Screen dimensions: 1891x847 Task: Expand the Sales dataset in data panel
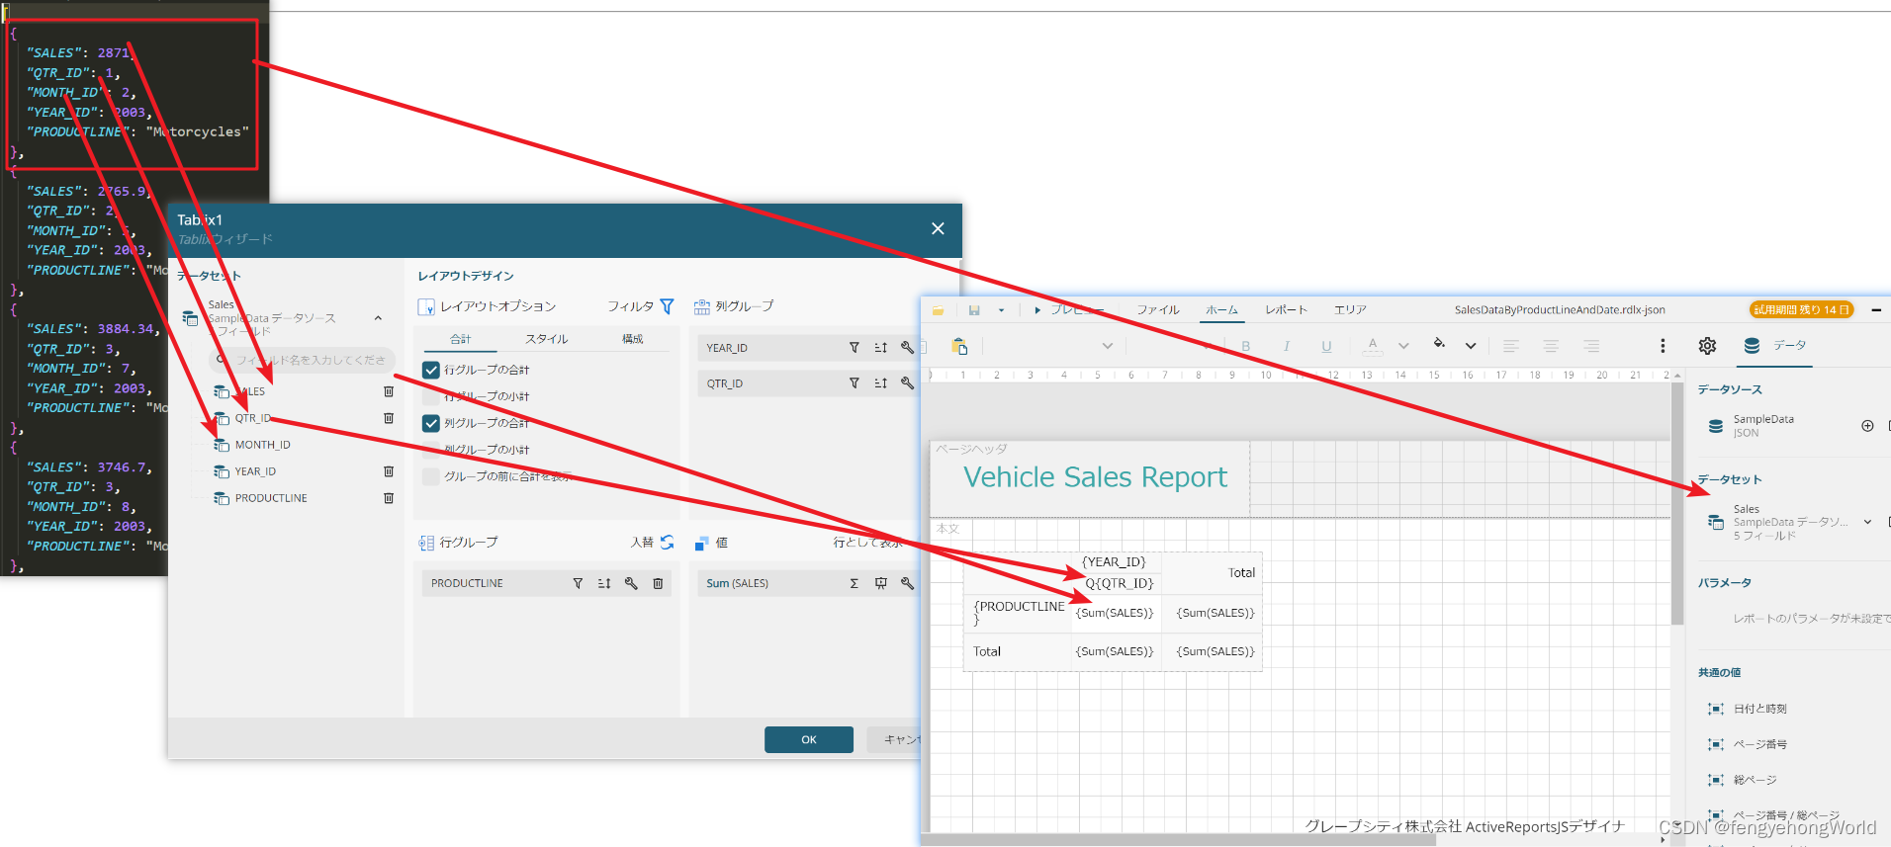(x=1867, y=522)
